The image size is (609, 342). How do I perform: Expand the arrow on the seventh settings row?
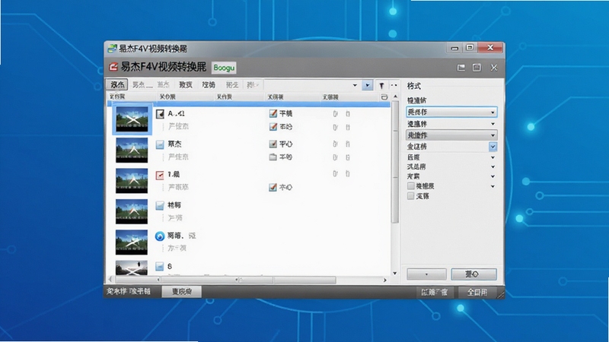click(493, 176)
